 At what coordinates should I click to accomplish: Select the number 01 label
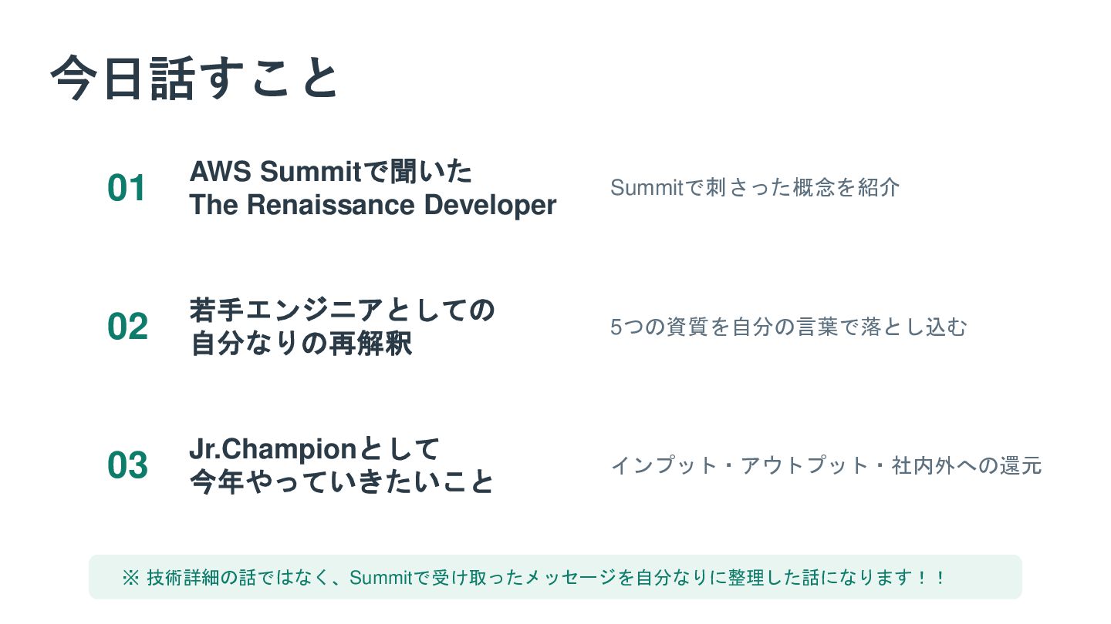pyautogui.click(x=127, y=189)
